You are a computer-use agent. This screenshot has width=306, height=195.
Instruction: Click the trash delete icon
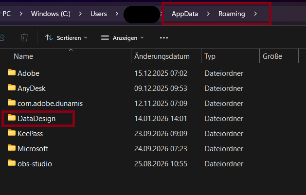tap(24, 37)
